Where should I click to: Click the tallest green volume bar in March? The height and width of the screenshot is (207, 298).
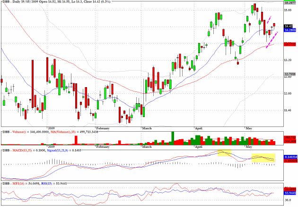[173, 138]
